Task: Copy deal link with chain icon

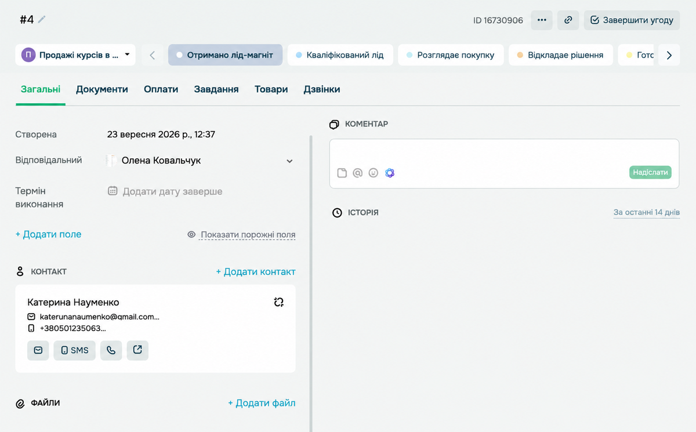Action: [x=568, y=20]
